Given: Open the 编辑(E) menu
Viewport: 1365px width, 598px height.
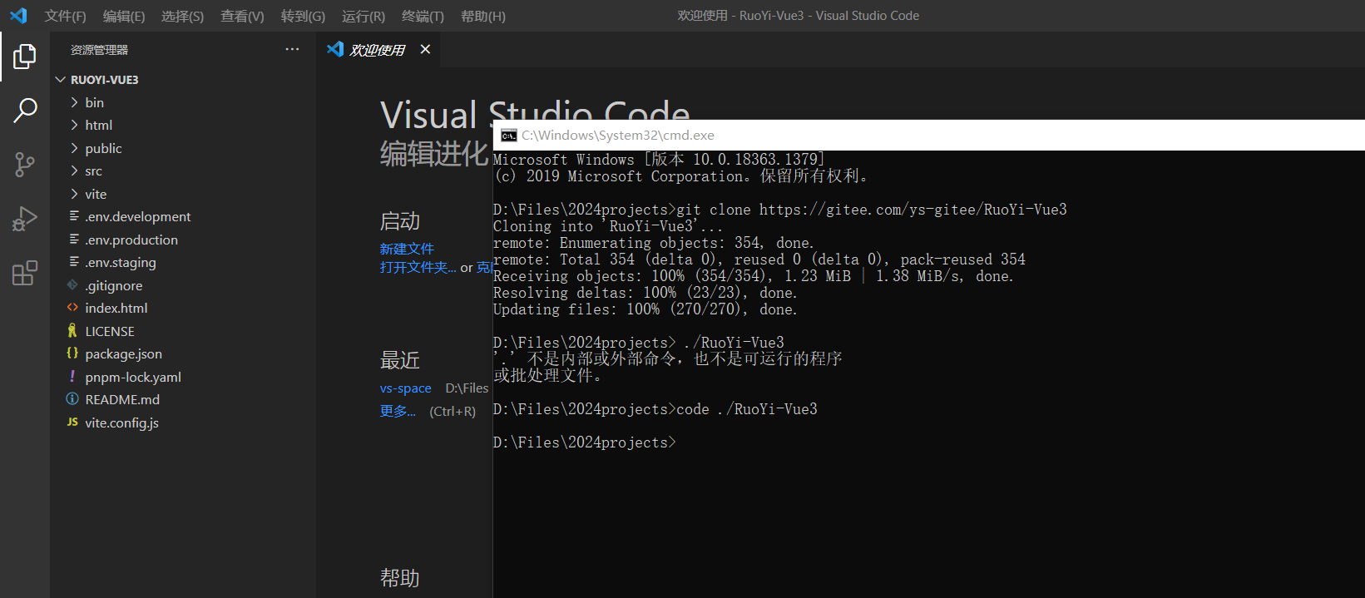Looking at the screenshot, I should point(124,16).
